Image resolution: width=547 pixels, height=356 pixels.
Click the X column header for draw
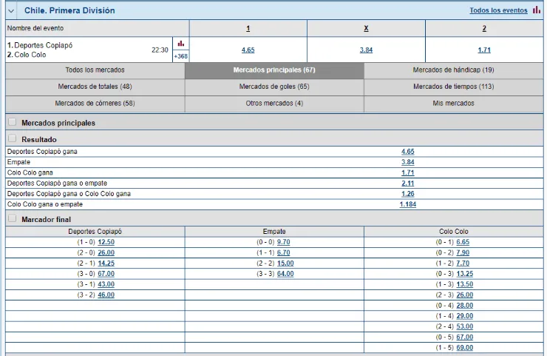tap(366, 29)
